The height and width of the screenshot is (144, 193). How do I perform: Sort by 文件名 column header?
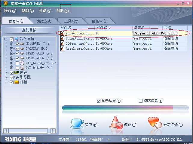[x=77, y=28]
